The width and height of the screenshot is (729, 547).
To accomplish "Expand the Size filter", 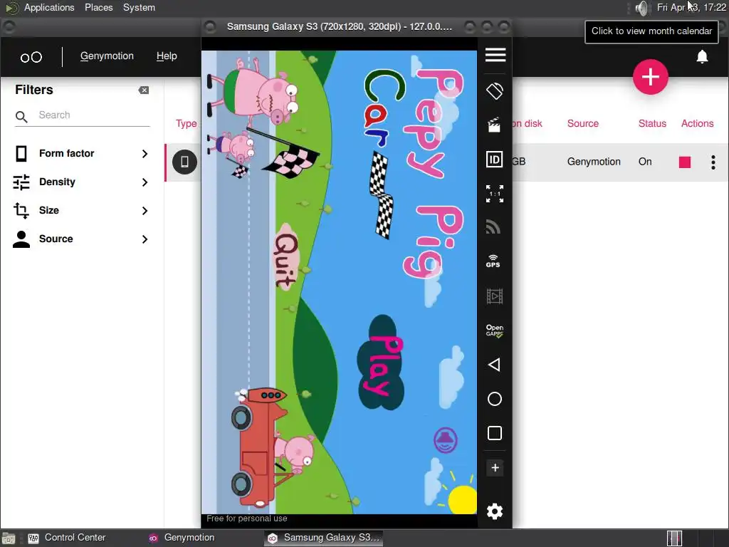I will 82,210.
